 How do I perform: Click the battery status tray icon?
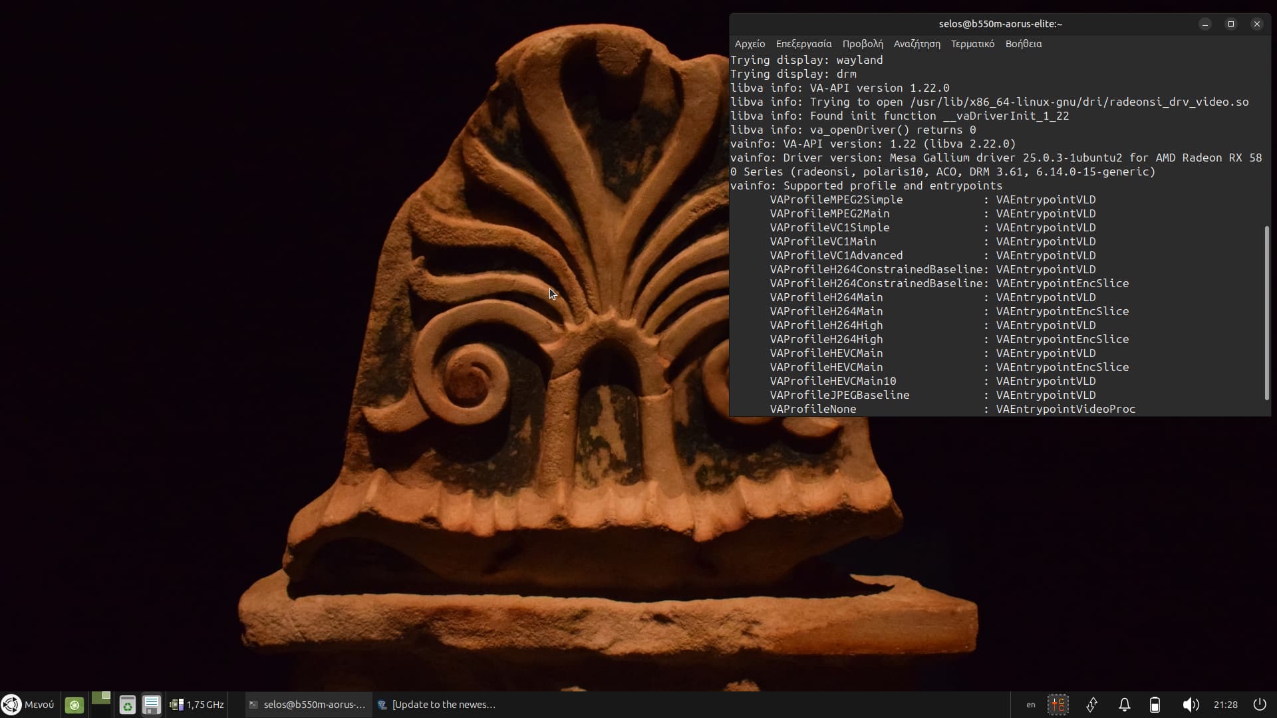[x=1155, y=705]
